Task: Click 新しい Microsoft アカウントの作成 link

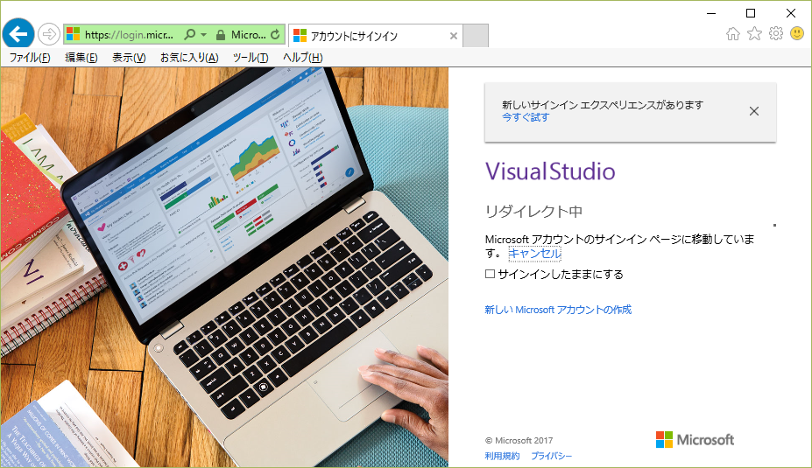Action: [x=558, y=310]
